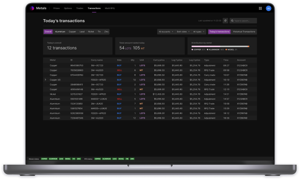Screen dimensions: 300x180
Task: Open the apps grid menu
Action: [260, 8]
